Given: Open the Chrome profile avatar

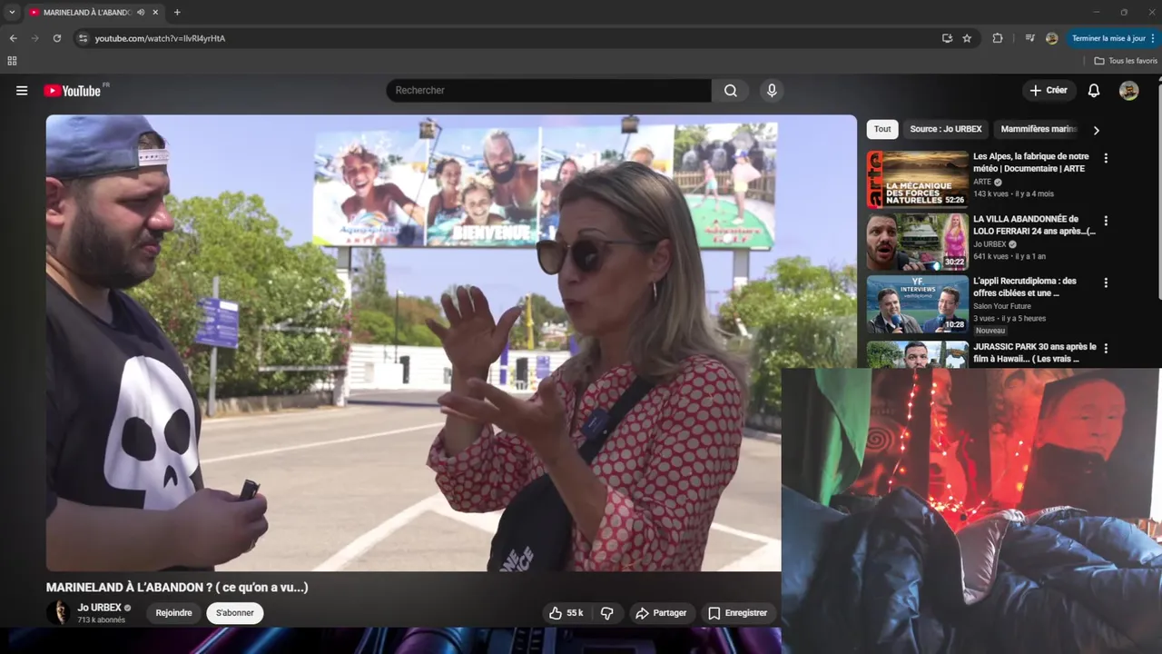Looking at the screenshot, I should point(1051,38).
